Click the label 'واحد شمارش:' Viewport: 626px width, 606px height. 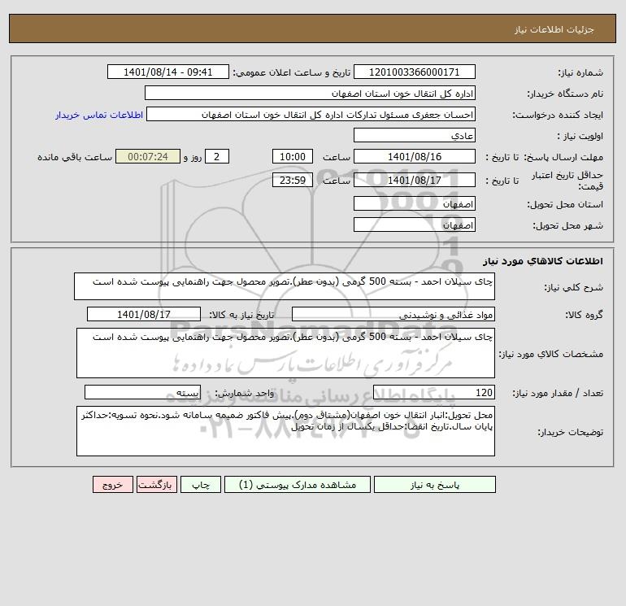pos(245,393)
